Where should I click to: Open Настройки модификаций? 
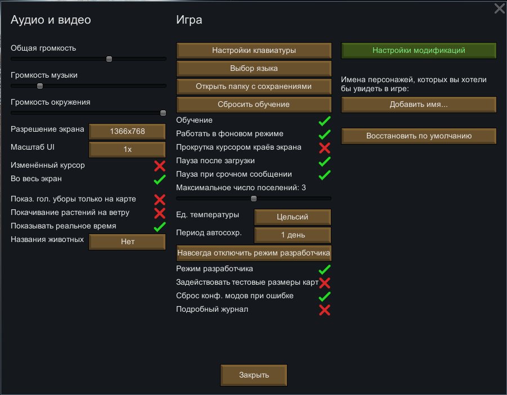coord(419,51)
